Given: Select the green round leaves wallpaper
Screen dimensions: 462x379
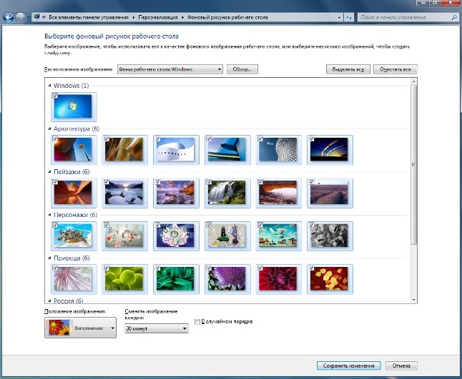Looking at the screenshot, I should tap(124, 278).
